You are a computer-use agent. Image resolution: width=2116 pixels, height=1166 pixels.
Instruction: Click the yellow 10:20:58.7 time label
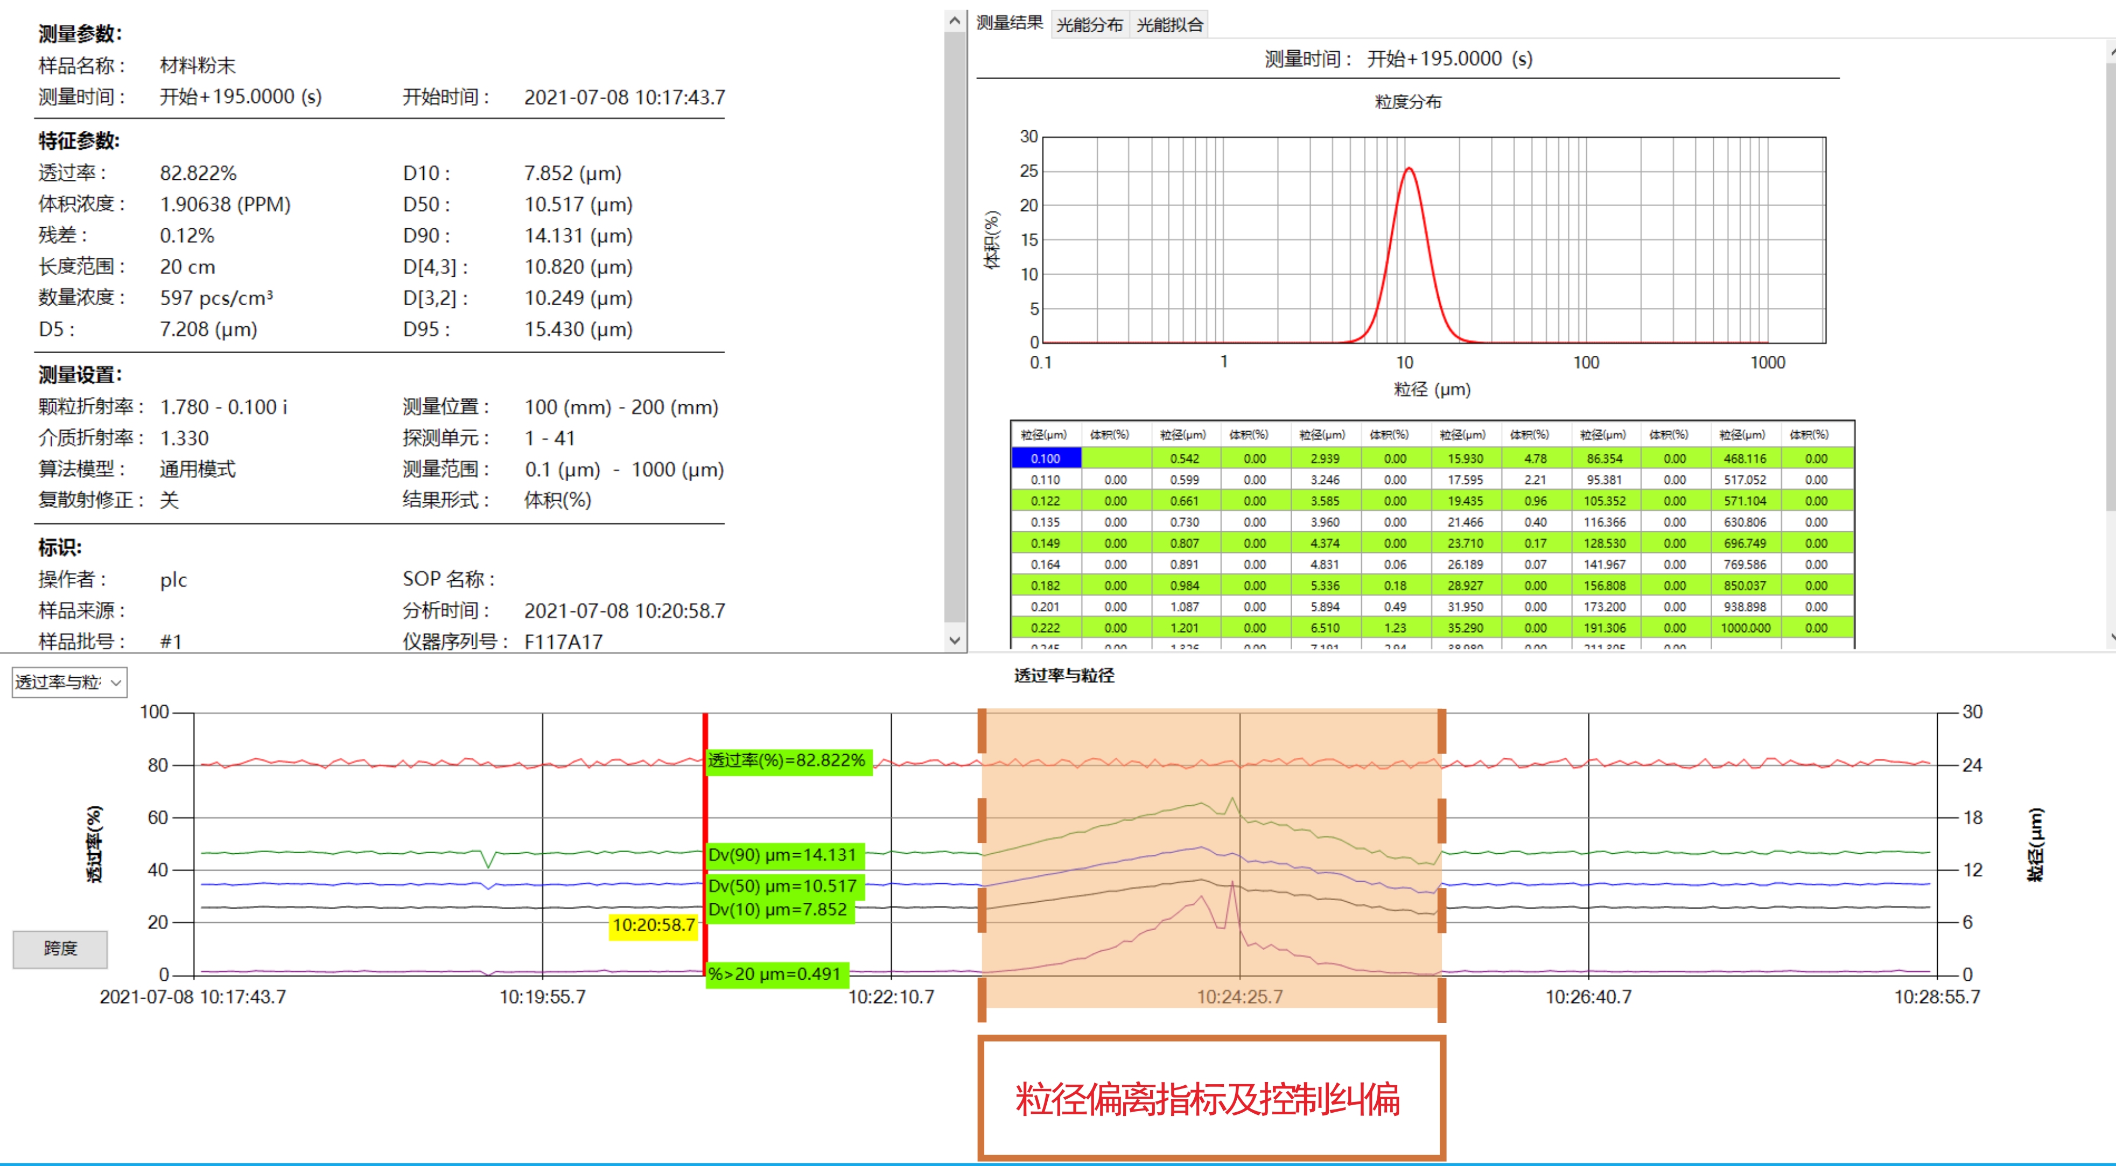654,925
